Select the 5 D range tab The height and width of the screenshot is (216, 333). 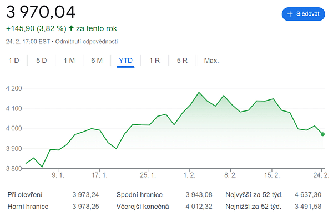pos(42,61)
